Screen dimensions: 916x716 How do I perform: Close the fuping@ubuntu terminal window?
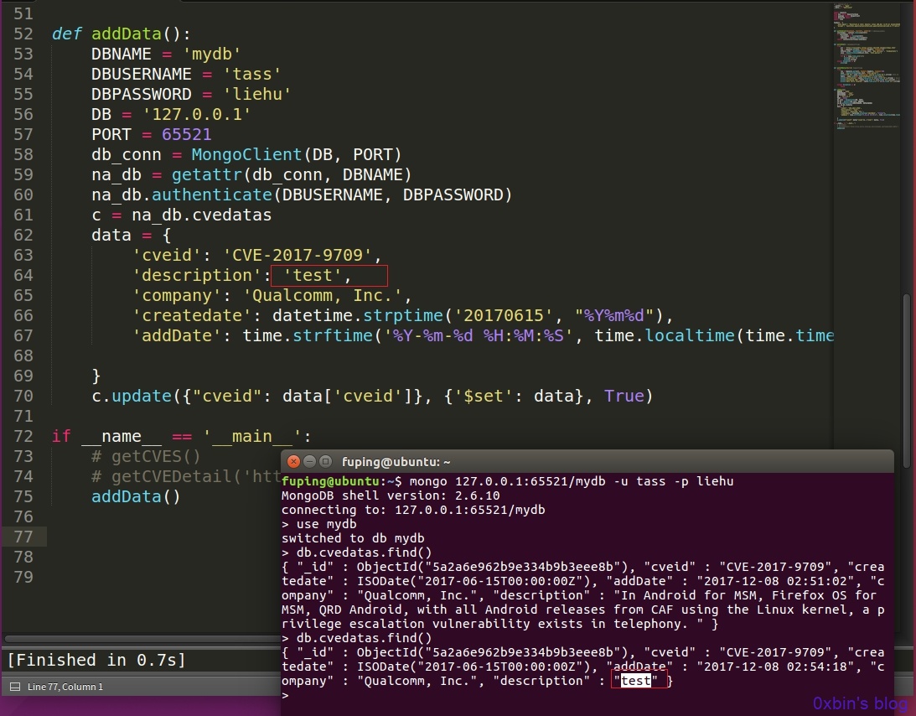point(294,462)
